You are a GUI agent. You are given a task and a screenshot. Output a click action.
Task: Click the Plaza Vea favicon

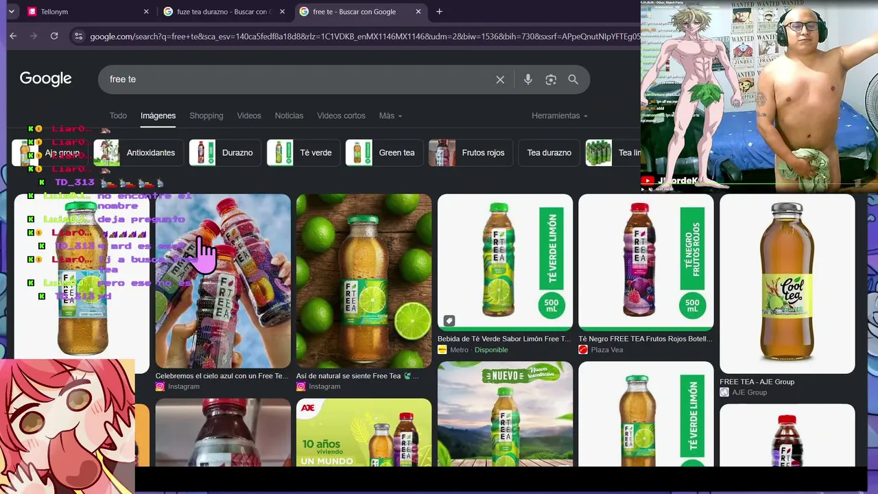tap(583, 350)
